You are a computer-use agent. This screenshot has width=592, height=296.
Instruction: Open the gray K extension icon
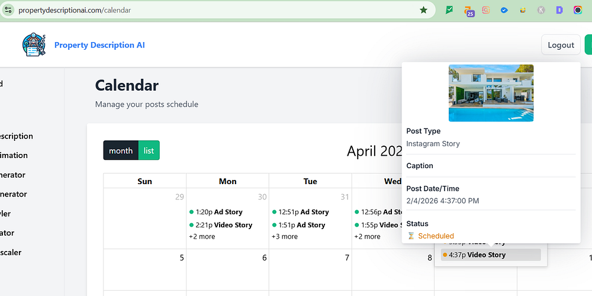point(541,10)
